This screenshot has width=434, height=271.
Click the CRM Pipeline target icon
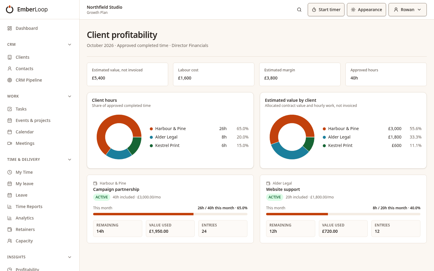[10, 80]
